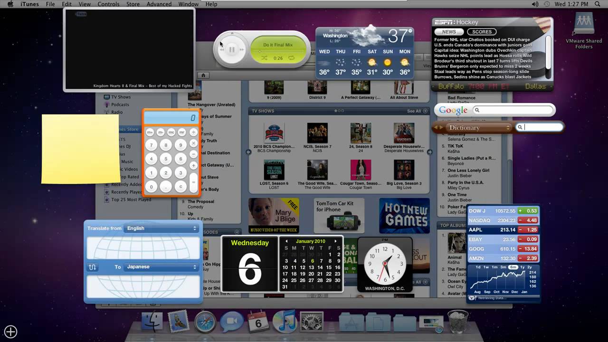Viewport: 608px width, 342px height.
Task: Swap languages in the Translation widget
Action: [93, 267]
